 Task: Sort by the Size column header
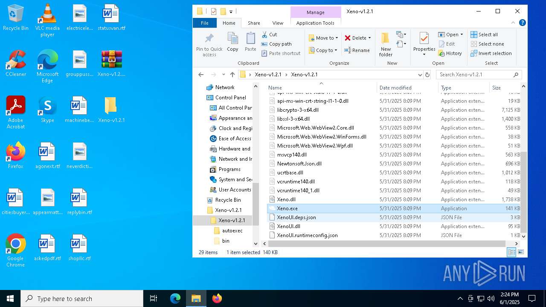point(505,87)
